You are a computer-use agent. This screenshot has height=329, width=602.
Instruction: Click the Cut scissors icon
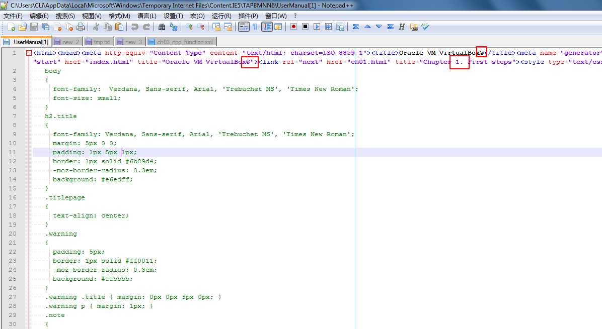[96, 27]
